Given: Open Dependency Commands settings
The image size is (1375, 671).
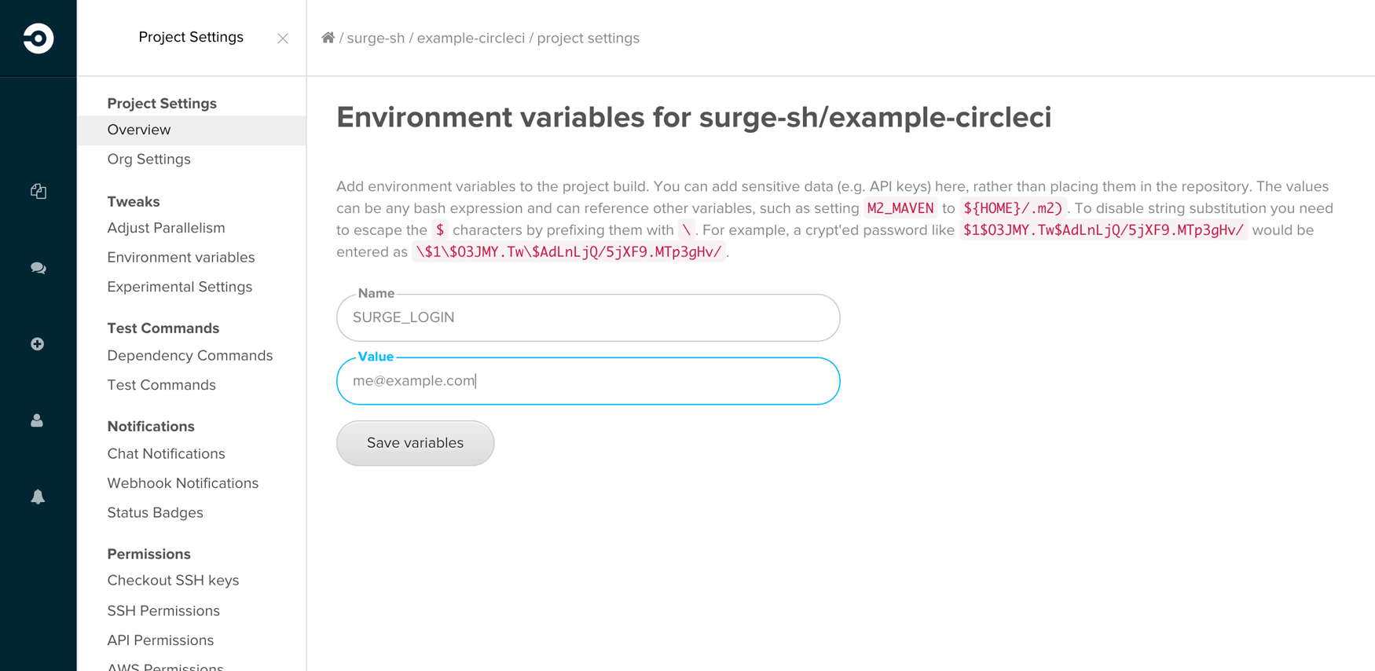Looking at the screenshot, I should 190,356.
